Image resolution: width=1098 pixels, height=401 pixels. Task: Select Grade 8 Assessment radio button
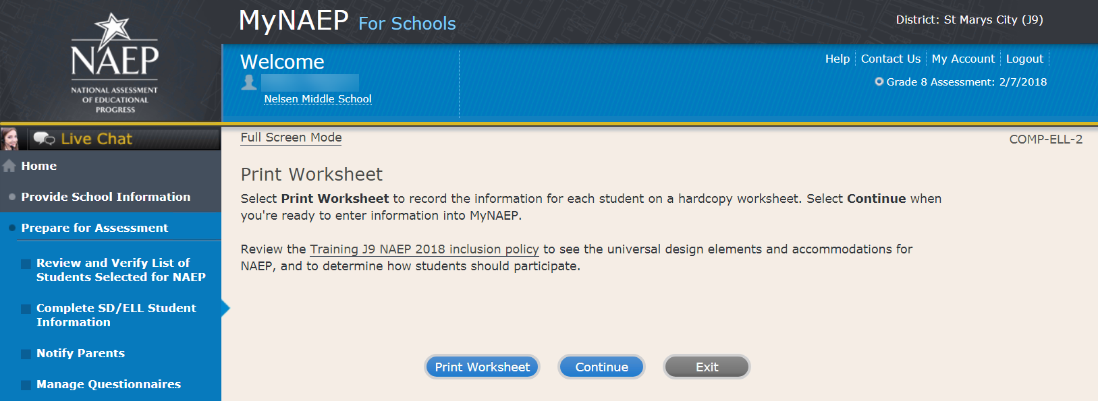pos(879,82)
